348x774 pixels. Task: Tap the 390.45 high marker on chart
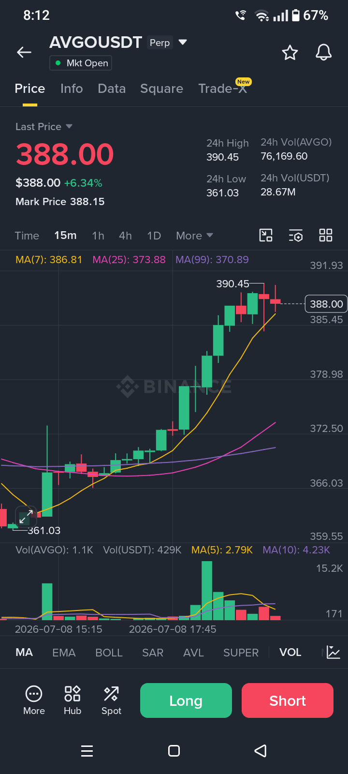point(232,284)
